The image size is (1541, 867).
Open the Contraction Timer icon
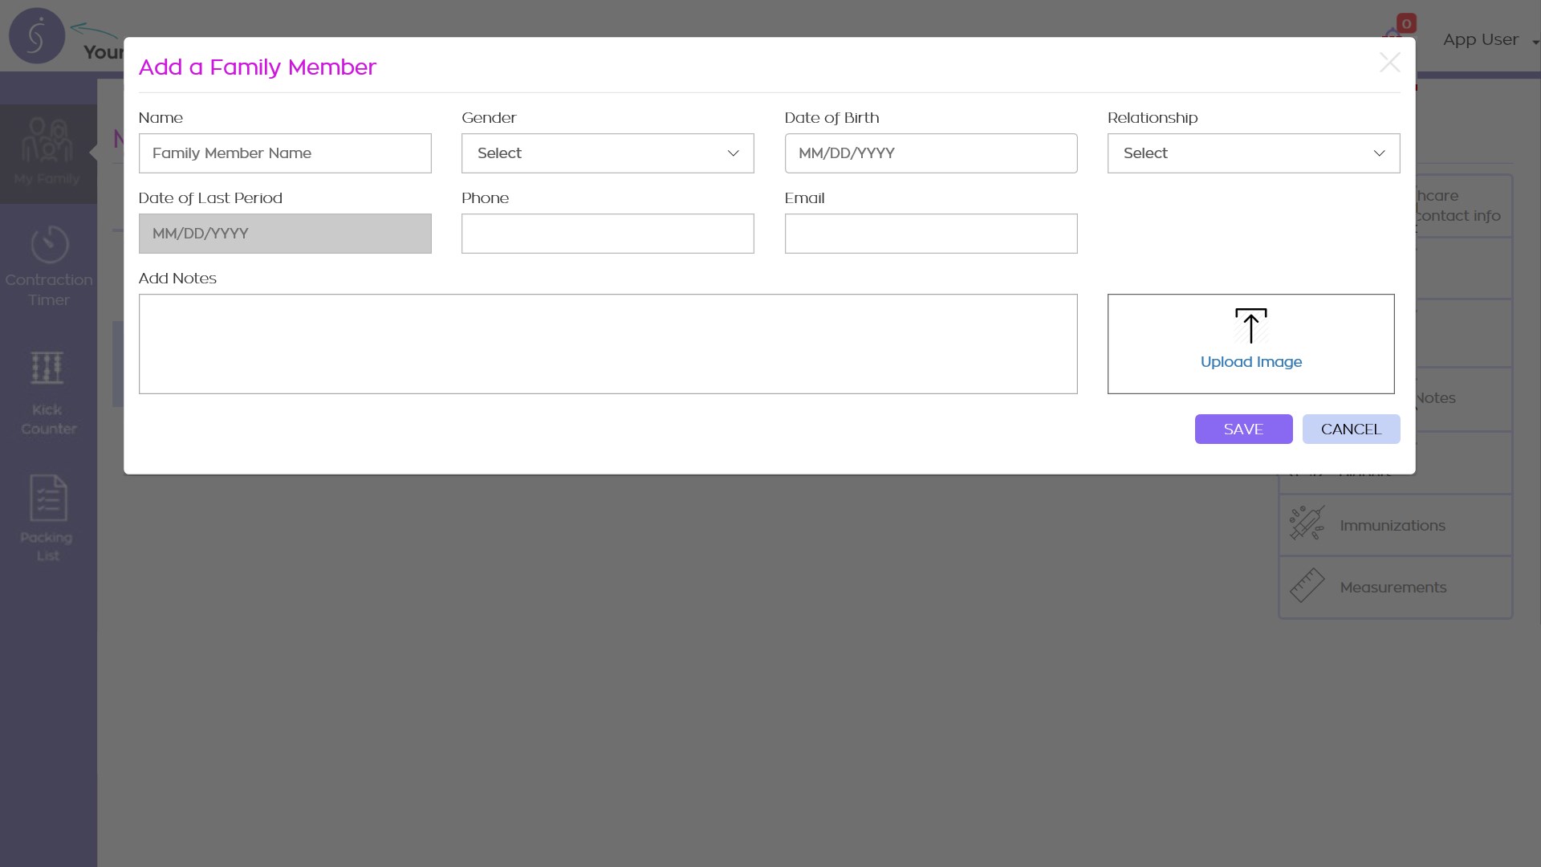point(49,245)
